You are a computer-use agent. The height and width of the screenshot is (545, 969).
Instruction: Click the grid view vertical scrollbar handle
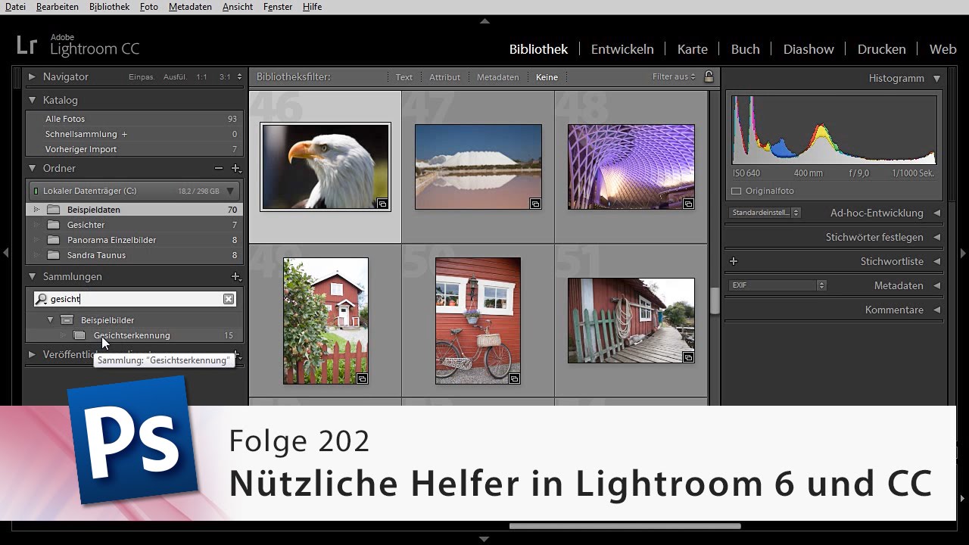click(x=714, y=301)
